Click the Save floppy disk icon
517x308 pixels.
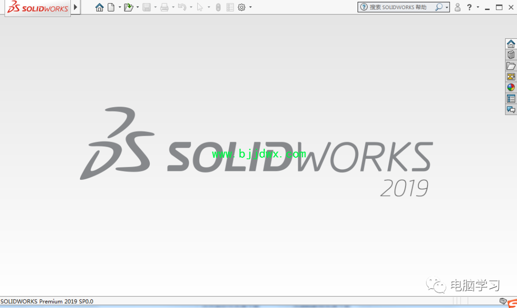click(147, 7)
